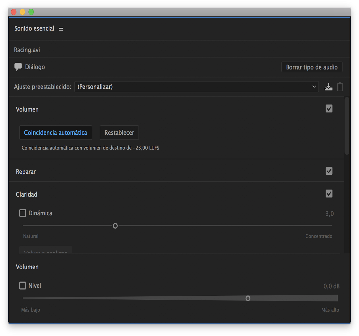Enable the Dinámica checkbox
This screenshot has width=359, height=336.
pos(23,213)
